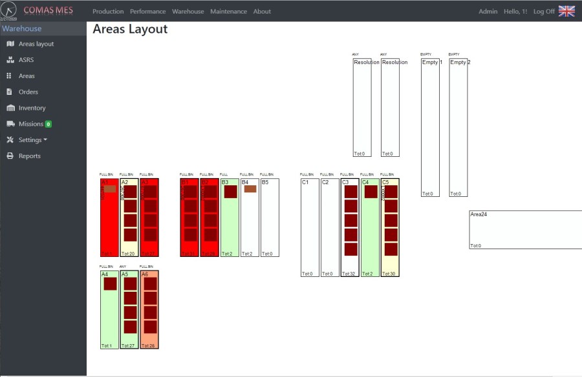The image size is (582, 377).
Task: Click the Areas grid icon in sidebar
Action: [10, 76]
